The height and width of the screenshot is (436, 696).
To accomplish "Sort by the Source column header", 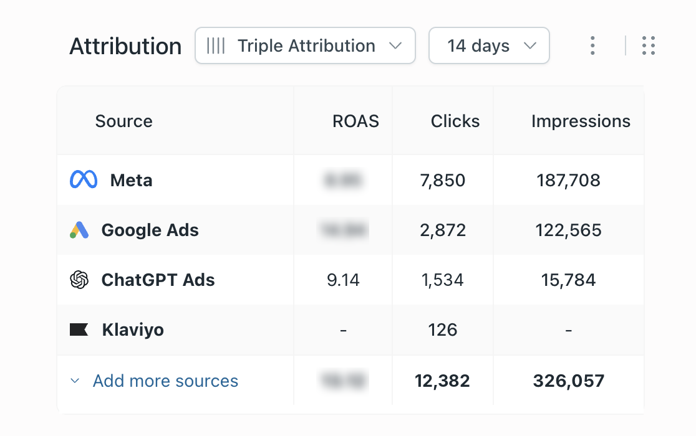I will [x=124, y=121].
